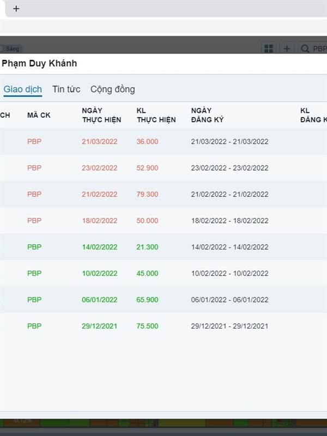Open a new browser tab with plus icon
The height and width of the screenshot is (436, 327).
click(x=16, y=9)
